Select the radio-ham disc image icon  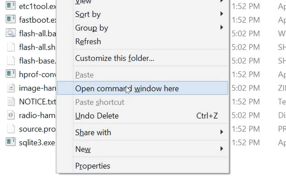tap(11, 115)
